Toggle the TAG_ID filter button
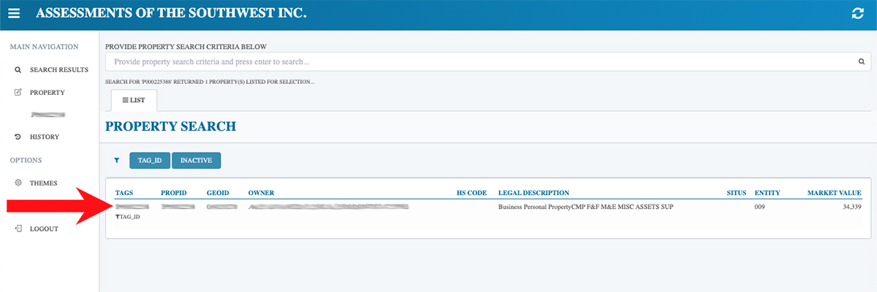Image resolution: width=877 pixels, height=292 pixels. pos(149,161)
